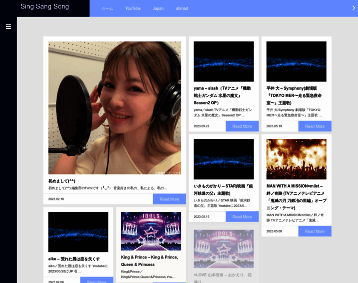This screenshot has height=283, width=358.
Task: Click the date 2023.05.08
Action: coord(274,231)
